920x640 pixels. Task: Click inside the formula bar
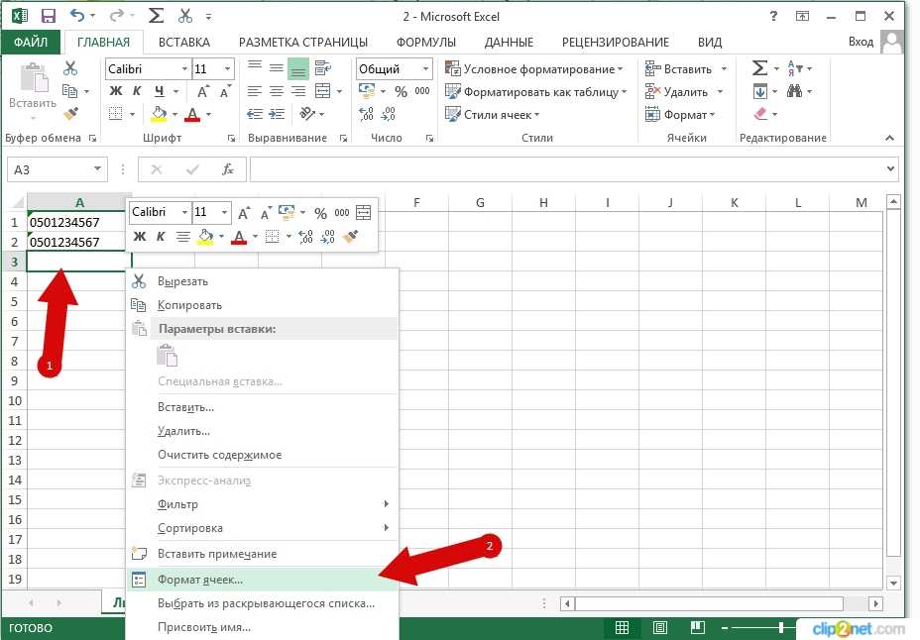click(x=566, y=169)
